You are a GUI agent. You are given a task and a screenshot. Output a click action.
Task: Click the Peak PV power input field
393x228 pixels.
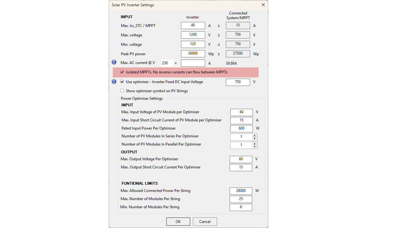click(193, 54)
